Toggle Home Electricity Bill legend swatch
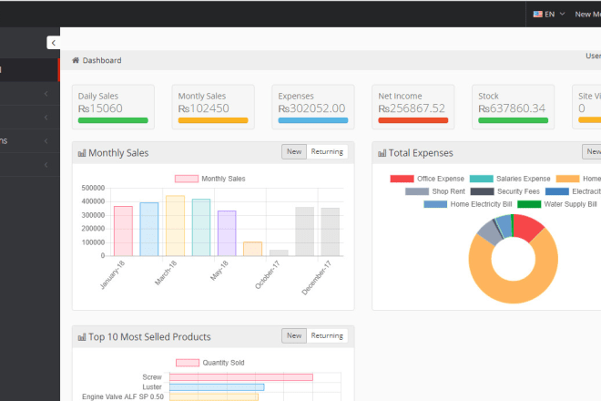 pos(435,204)
